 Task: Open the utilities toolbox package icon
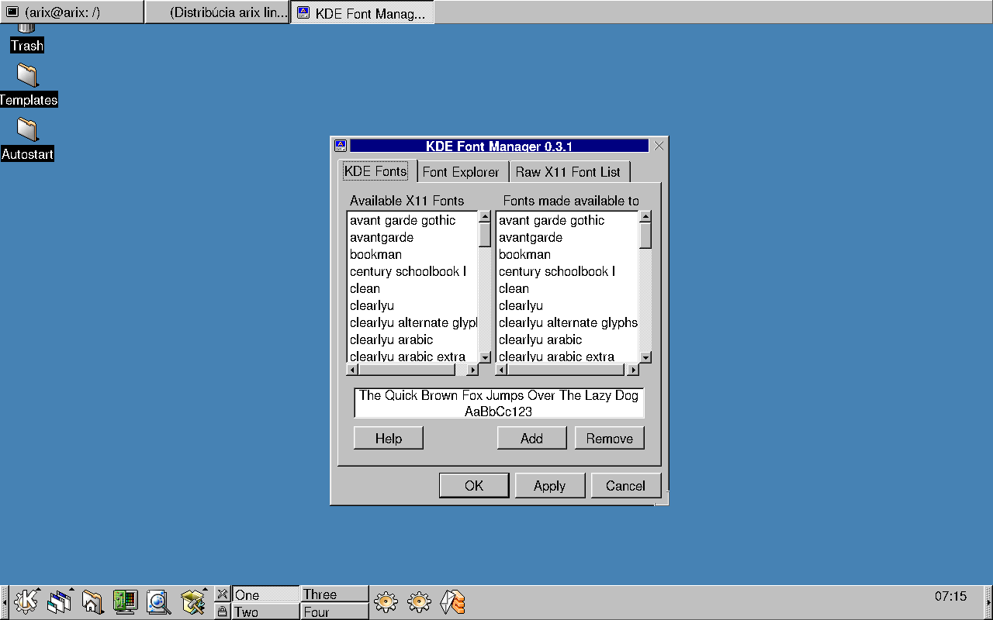192,601
